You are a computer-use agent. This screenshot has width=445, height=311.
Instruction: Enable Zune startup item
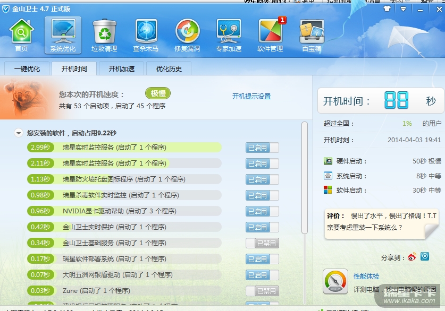click(262, 291)
